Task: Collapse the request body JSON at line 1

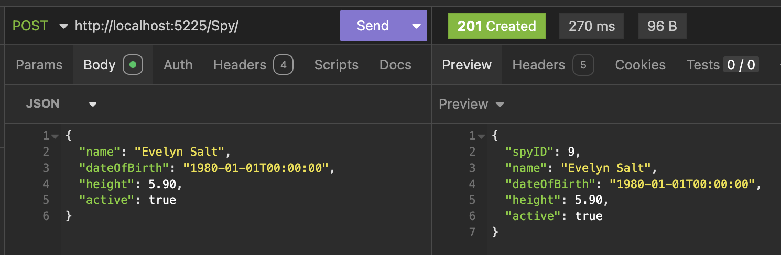Action: [55, 136]
